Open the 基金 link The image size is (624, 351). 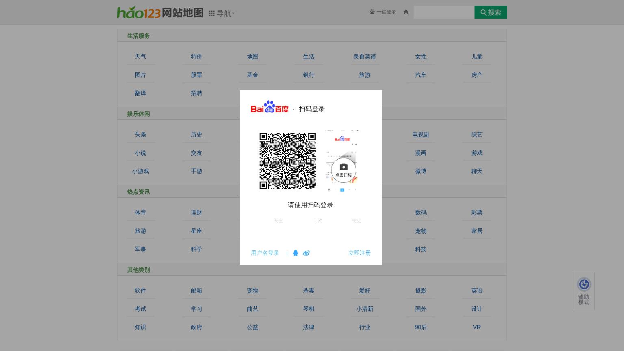click(x=253, y=75)
